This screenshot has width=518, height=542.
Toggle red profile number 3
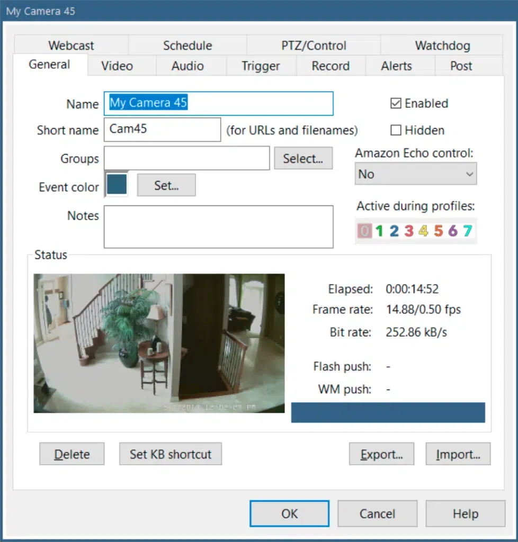pos(409,231)
